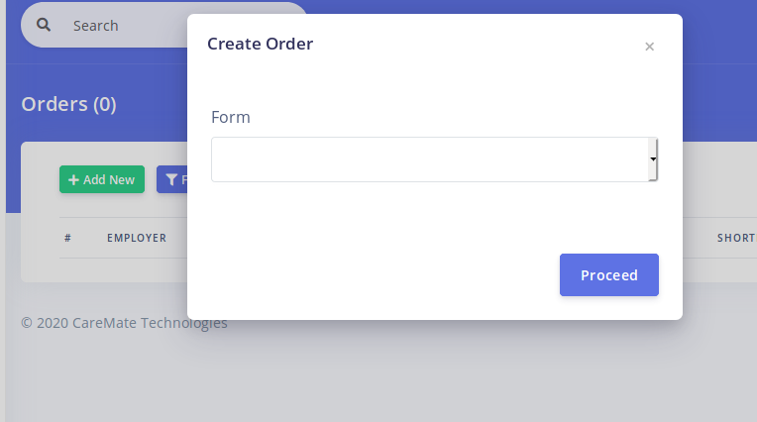The width and height of the screenshot is (757, 422).
Task: Sort by the EMPLOYER column header
Action: click(137, 238)
